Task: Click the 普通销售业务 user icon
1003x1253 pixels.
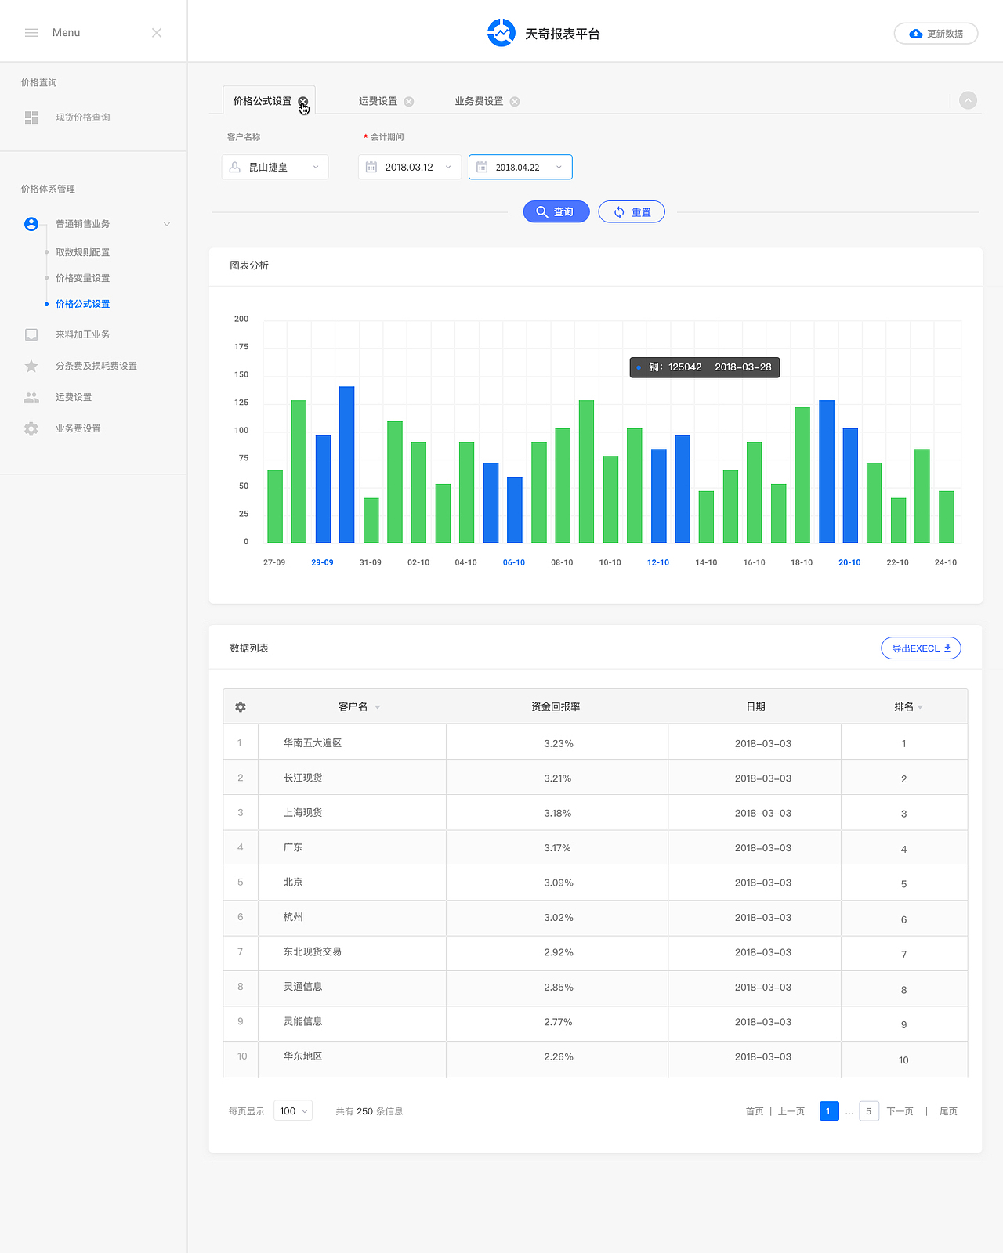Action: [x=31, y=224]
